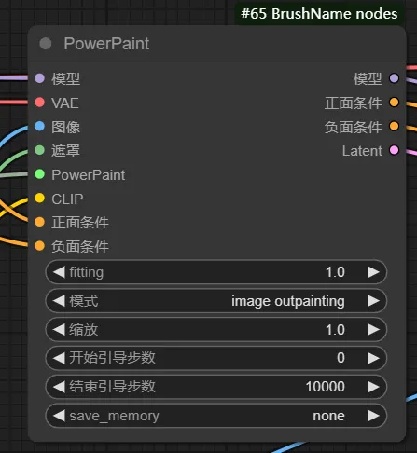Decrease the 缩放 value with left arrow
417x453 pixels.
coord(59,330)
